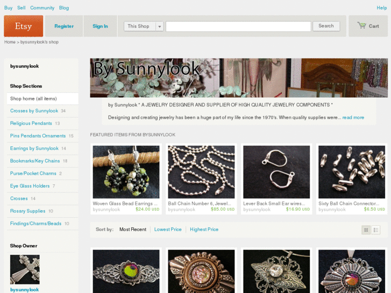Click bysunnylook shop name in sidebar heading
The height and width of the screenshot is (293, 391).
pos(24,66)
